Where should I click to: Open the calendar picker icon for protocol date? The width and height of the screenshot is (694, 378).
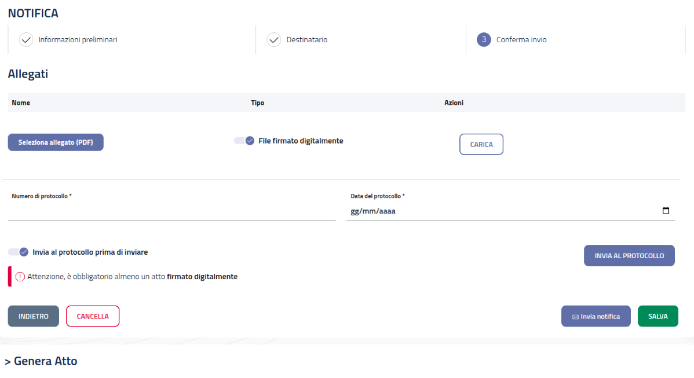click(x=666, y=211)
